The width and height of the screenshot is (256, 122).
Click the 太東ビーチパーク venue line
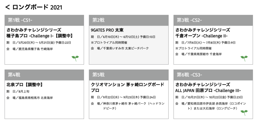pyautogui.click(x=120, y=48)
